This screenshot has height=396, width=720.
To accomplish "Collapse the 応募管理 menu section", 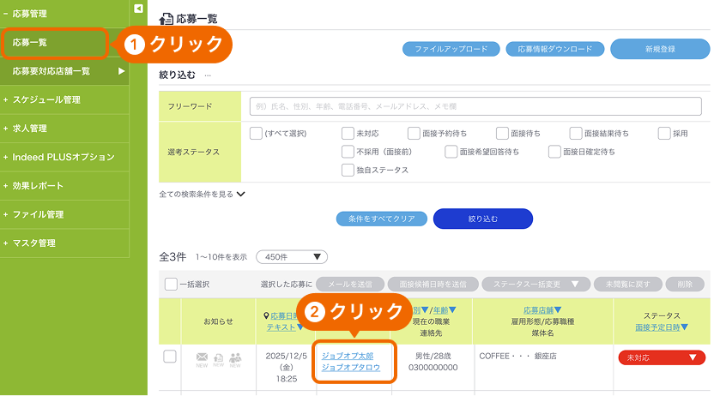I will click(x=64, y=14).
